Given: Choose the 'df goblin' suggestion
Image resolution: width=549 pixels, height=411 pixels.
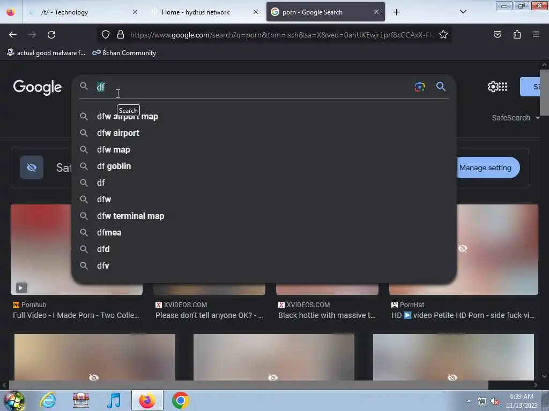Looking at the screenshot, I should point(264,166).
